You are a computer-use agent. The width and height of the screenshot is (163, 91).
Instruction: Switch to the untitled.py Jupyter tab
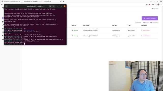tap(31, 2)
